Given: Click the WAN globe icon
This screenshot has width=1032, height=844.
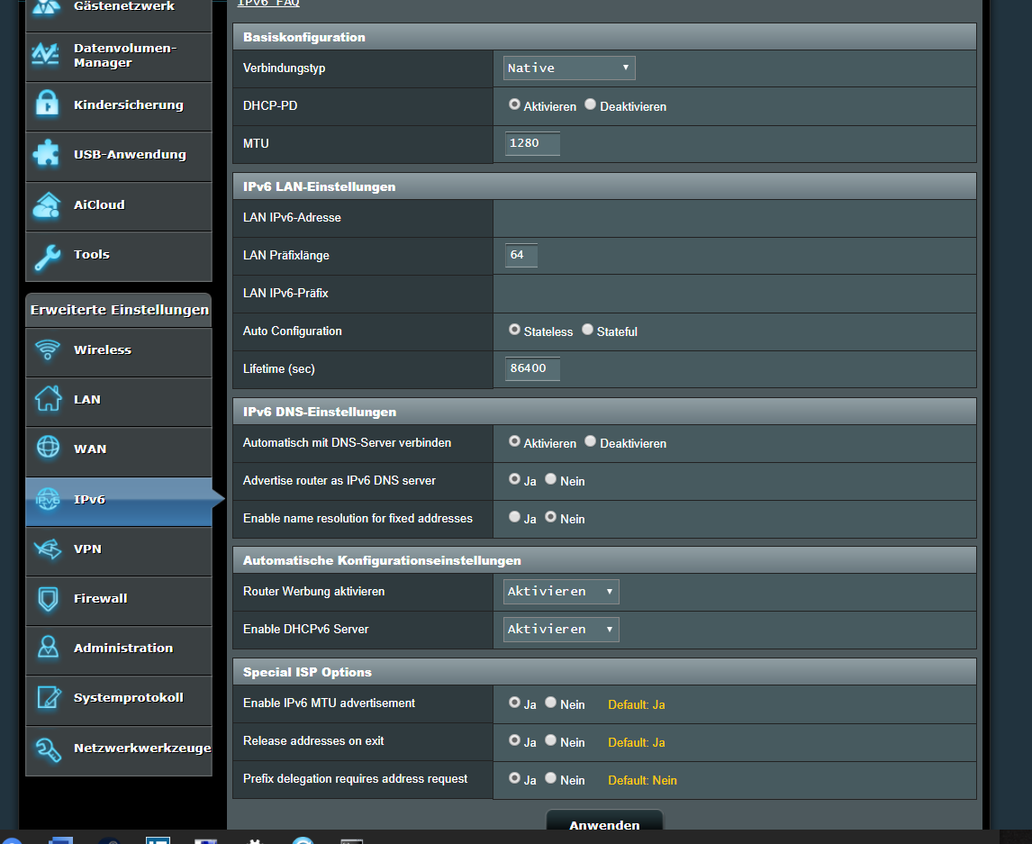Looking at the screenshot, I should (x=47, y=449).
